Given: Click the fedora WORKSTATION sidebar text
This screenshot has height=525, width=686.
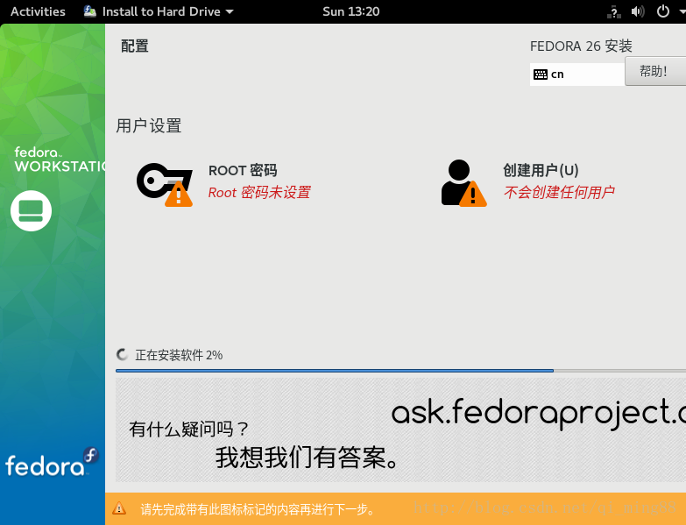Looking at the screenshot, I should pos(60,160).
